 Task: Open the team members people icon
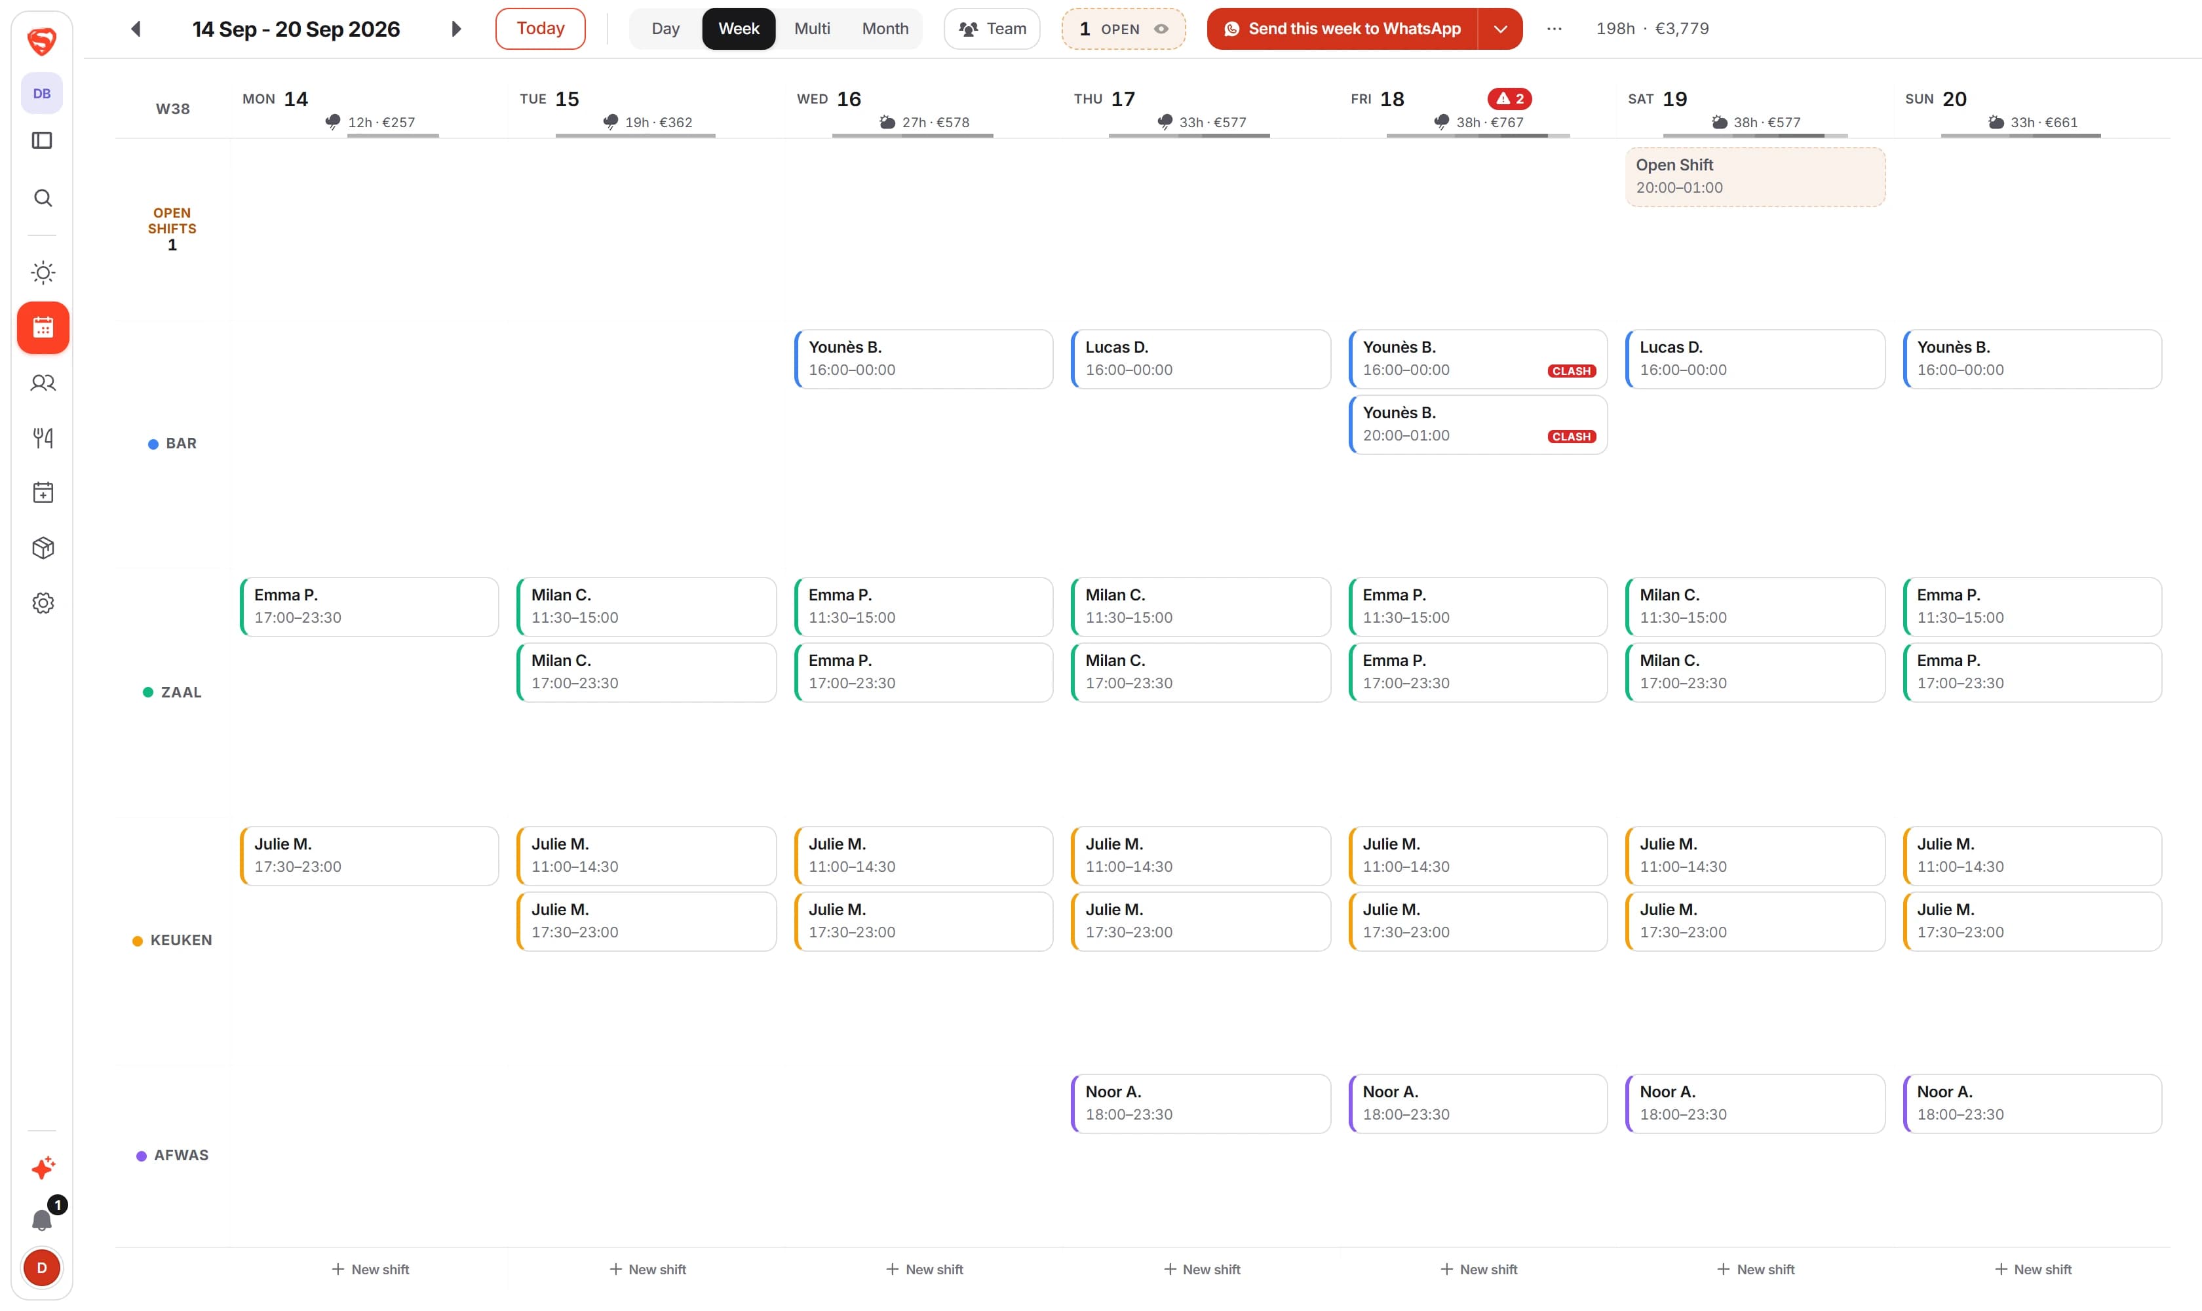pos(43,383)
